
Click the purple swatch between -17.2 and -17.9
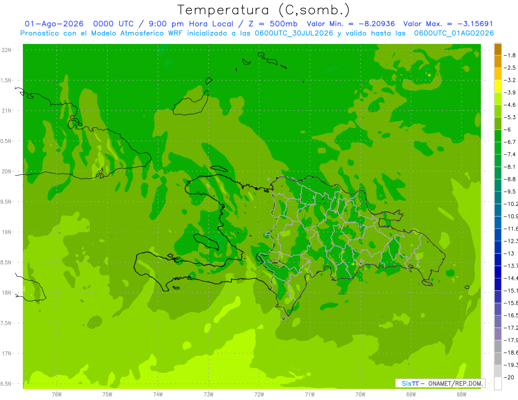coord(498,334)
